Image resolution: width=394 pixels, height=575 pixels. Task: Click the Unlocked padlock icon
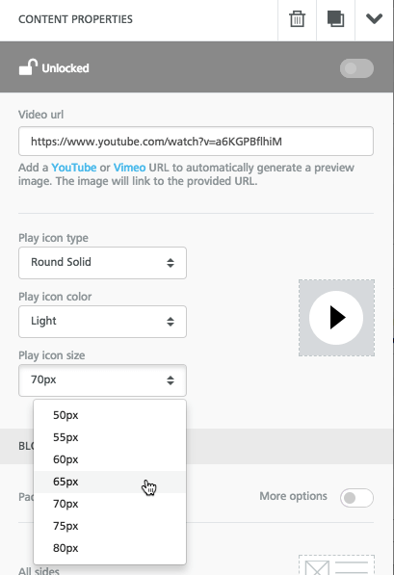tap(28, 67)
